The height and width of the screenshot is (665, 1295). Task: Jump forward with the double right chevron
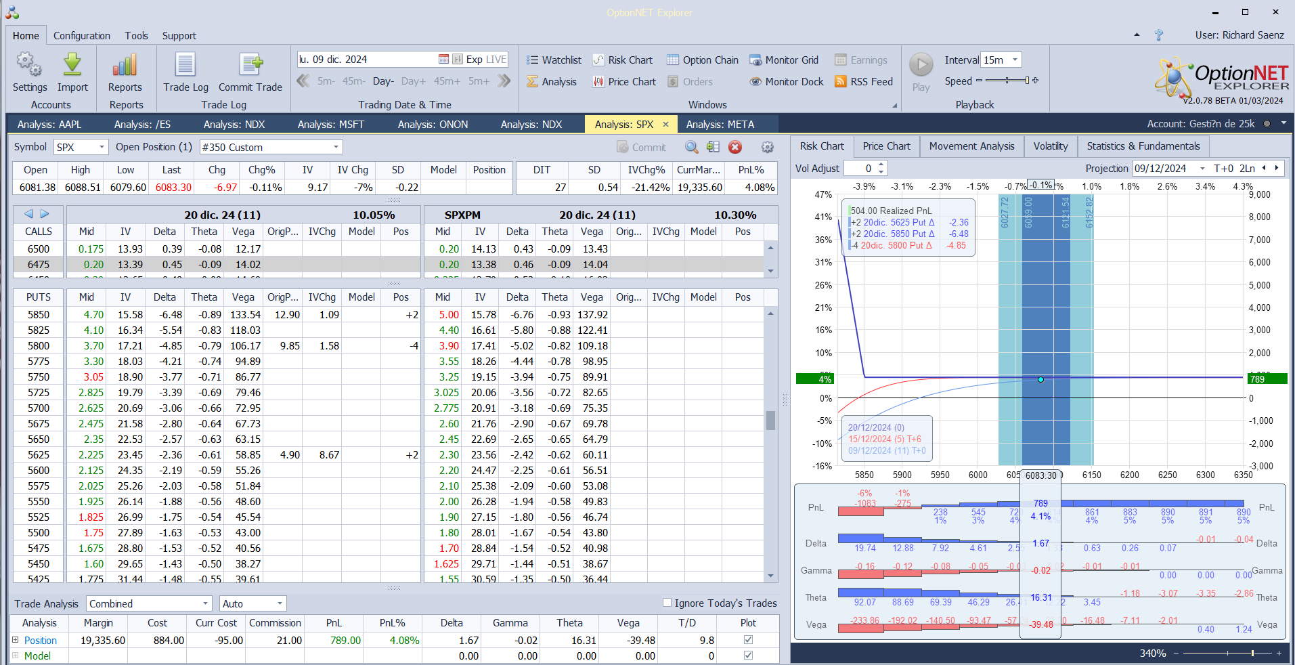pyautogui.click(x=504, y=81)
